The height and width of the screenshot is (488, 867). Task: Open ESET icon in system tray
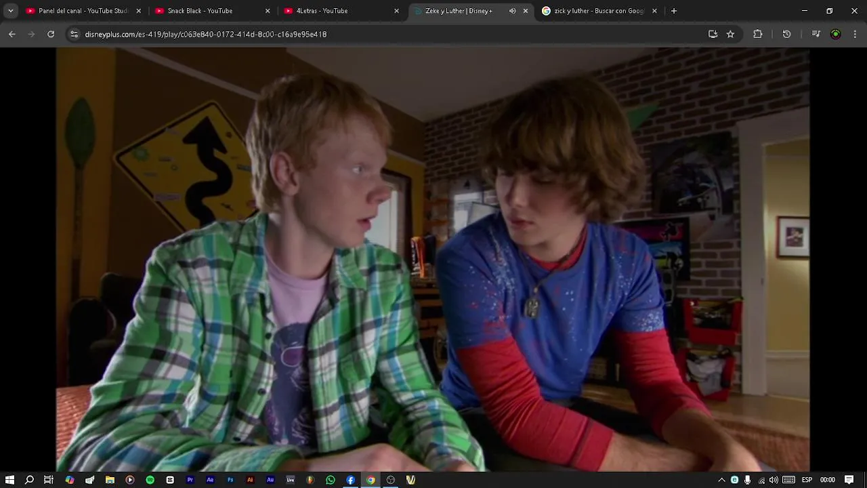[734, 480]
